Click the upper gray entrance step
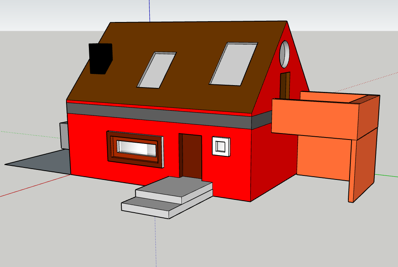Screen dimensions: 398x267 pos(174,190)
